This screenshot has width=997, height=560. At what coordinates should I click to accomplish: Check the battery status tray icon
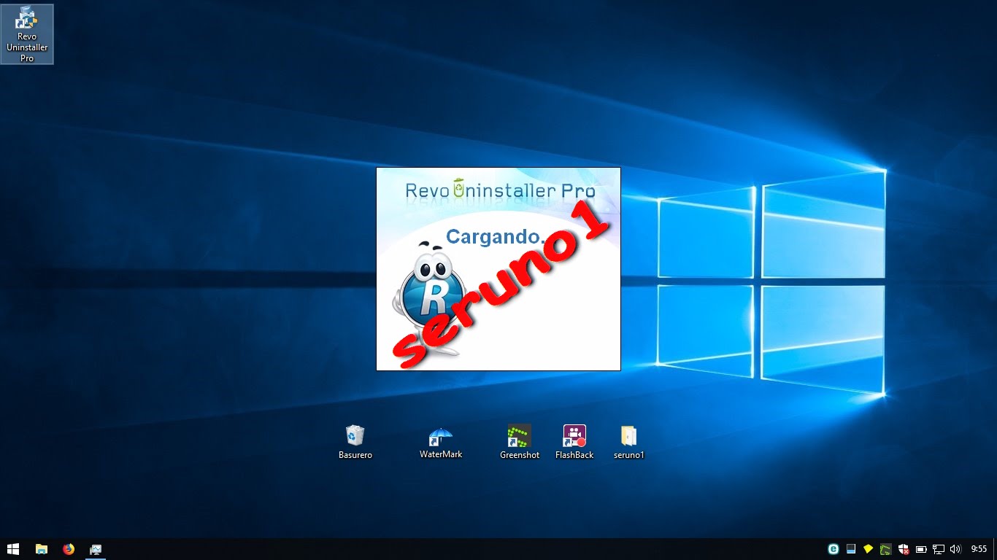tap(921, 549)
